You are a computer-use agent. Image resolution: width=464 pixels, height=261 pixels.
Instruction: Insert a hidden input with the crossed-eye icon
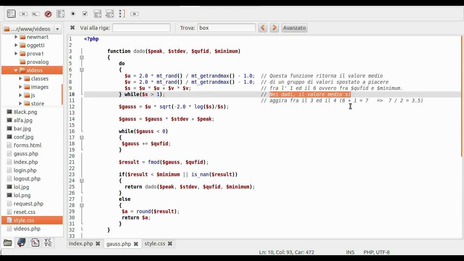click(x=48, y=14)
